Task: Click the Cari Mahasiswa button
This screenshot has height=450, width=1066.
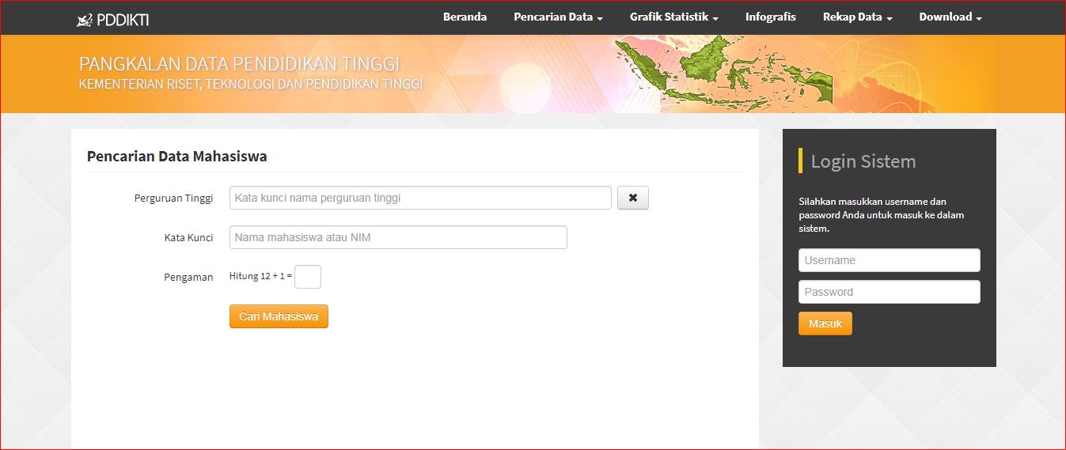Action: (x=279, y=316)
